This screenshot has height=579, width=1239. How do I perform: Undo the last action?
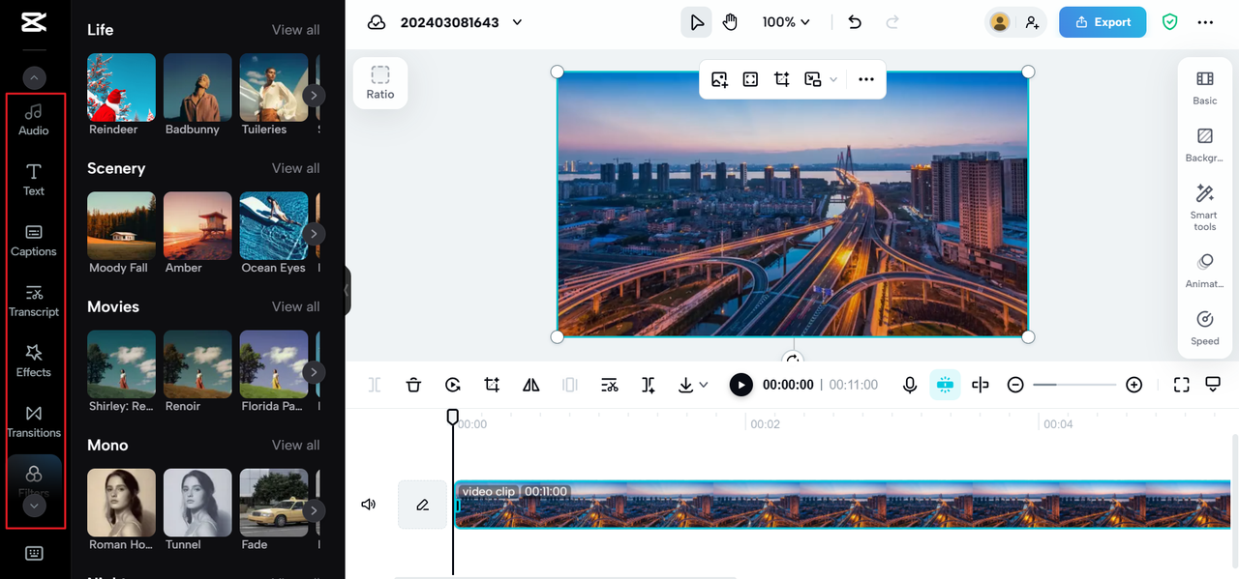click(x=855, y=22)
